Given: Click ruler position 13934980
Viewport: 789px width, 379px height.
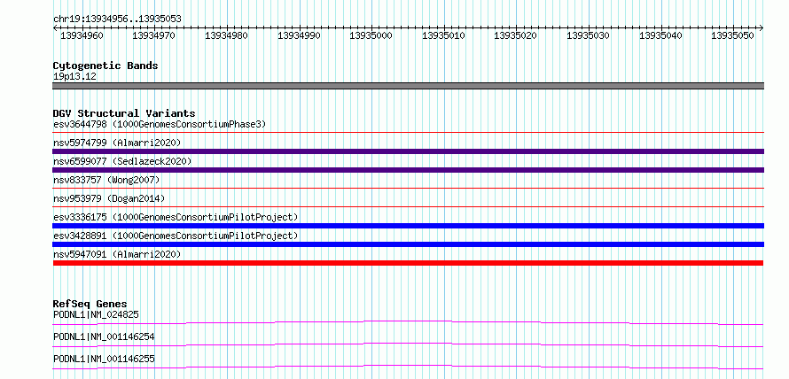Looking at the screenshot, I should (x=226, y=35).
